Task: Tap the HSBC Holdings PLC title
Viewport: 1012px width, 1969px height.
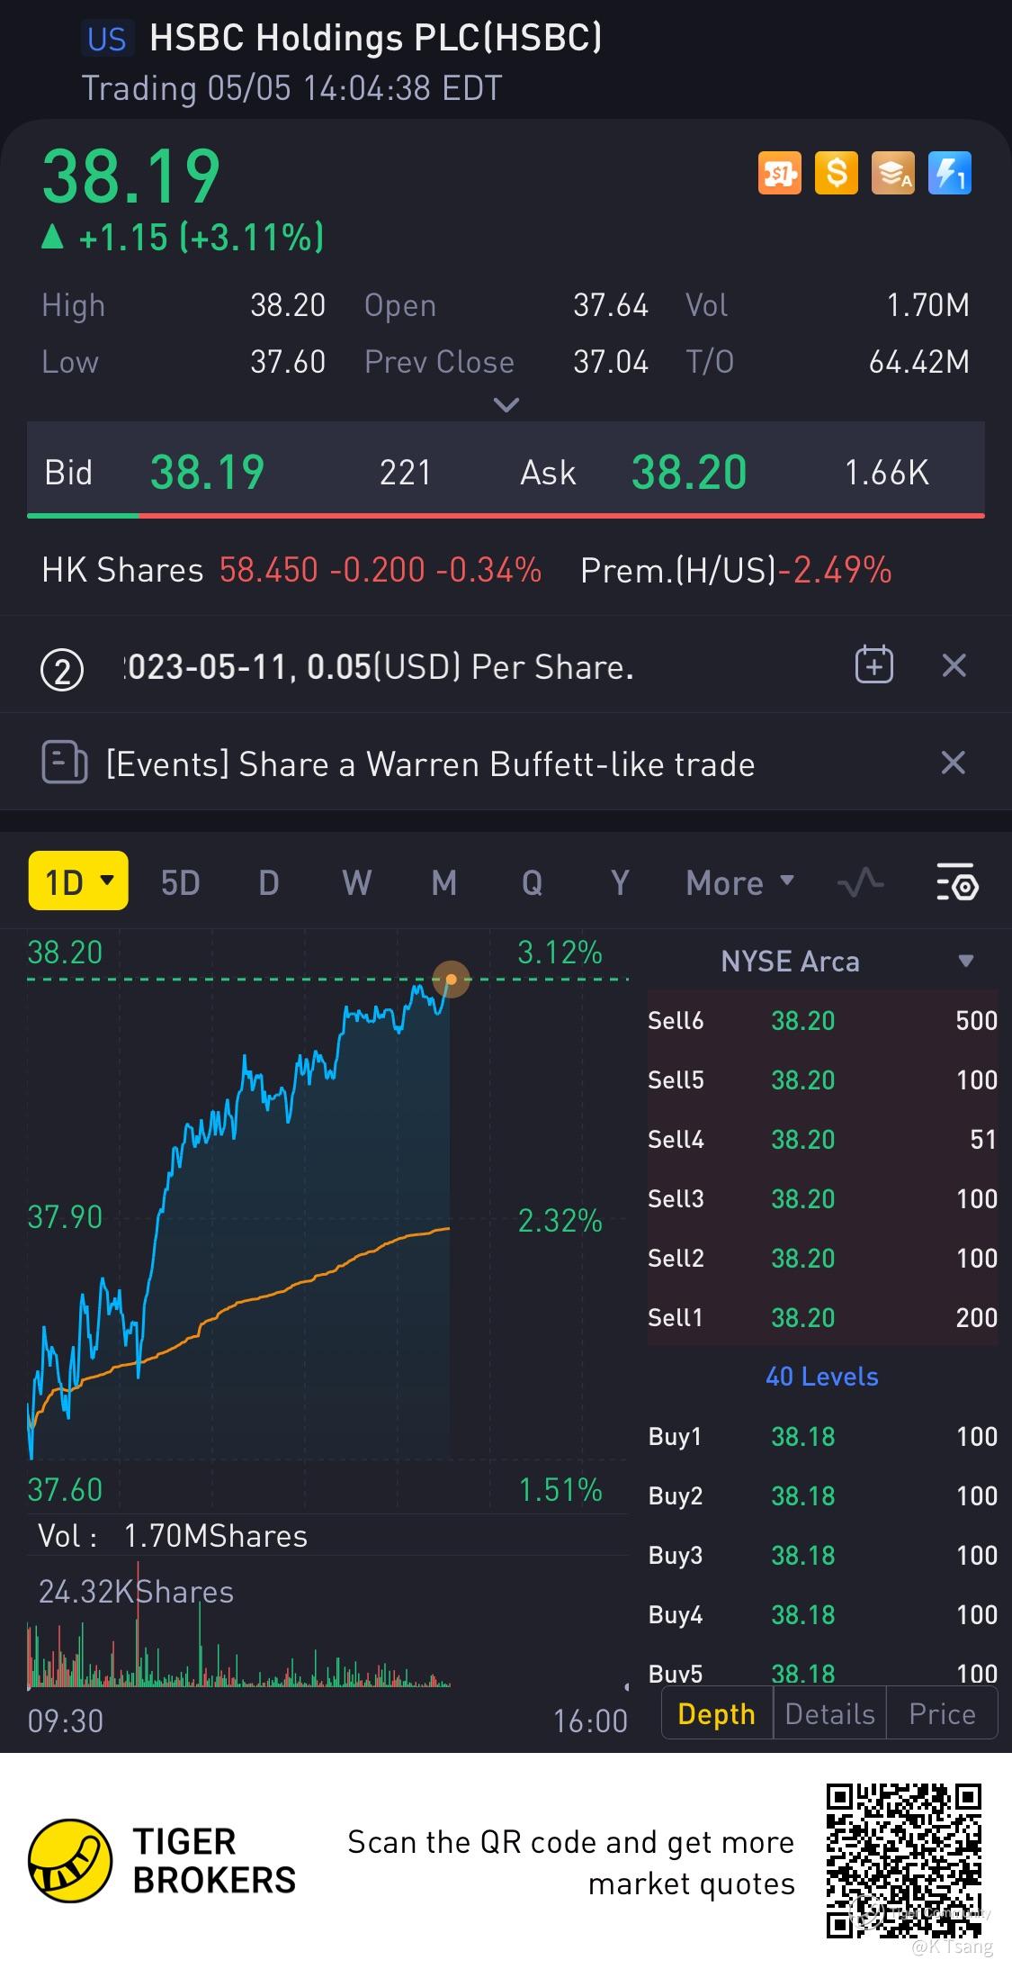Action: 375,38
